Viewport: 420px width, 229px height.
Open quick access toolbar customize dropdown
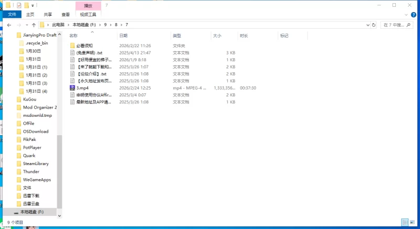click(x=33, y=5)
